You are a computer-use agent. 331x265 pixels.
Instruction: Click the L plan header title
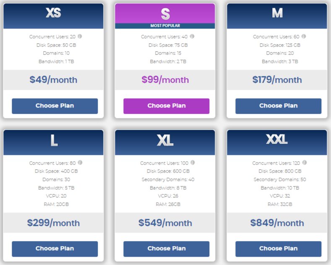click(54, 140)
